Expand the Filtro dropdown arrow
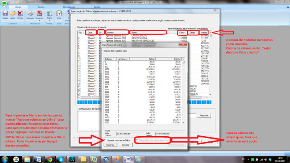Image resolution: width=290 pixels, height=163 pixels. [49, 20]
